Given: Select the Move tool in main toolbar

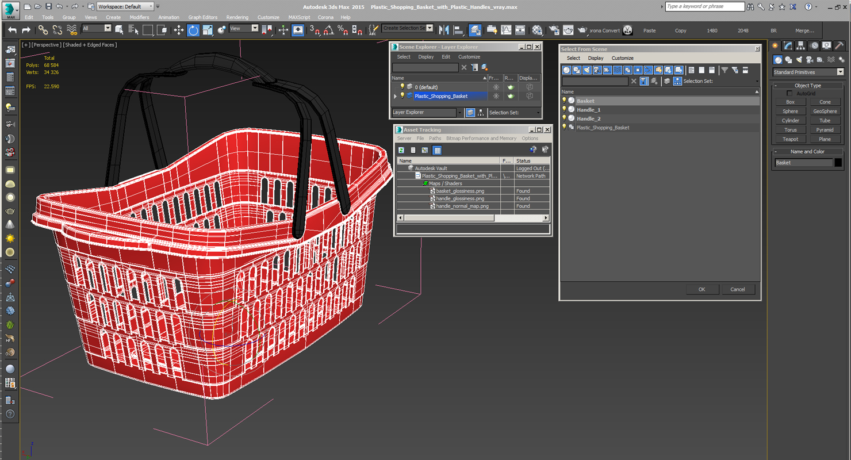Looking at the screenshot, I should tap(179, 30).
